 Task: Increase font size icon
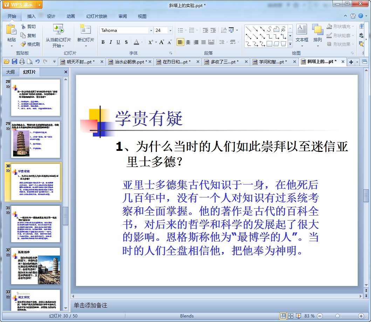(162, 42)
